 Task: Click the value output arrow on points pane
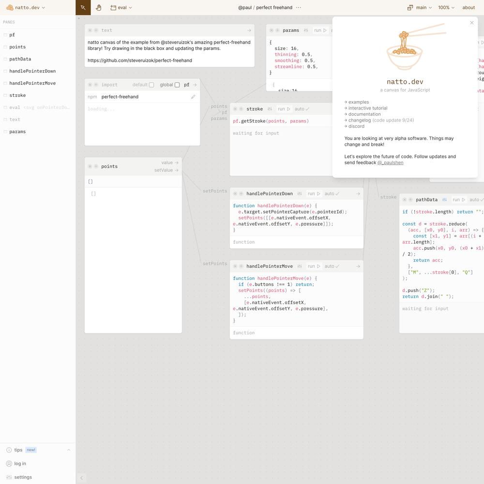(x=177, y=162)
